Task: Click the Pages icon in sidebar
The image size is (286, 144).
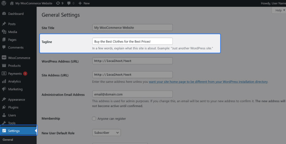Action: [x=4, y=39]
